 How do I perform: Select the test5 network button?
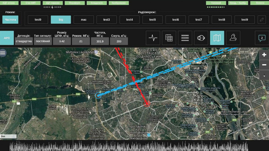coord(152,20)
